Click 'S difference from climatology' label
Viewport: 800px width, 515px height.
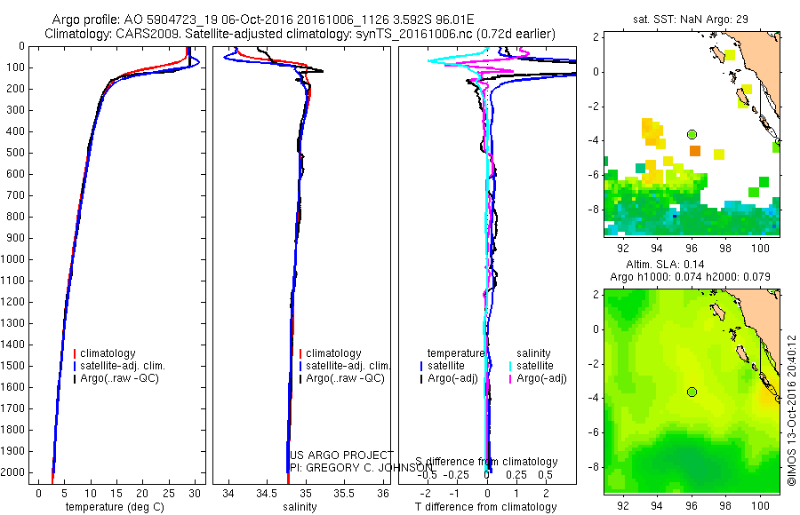click(x=487, y=462)
